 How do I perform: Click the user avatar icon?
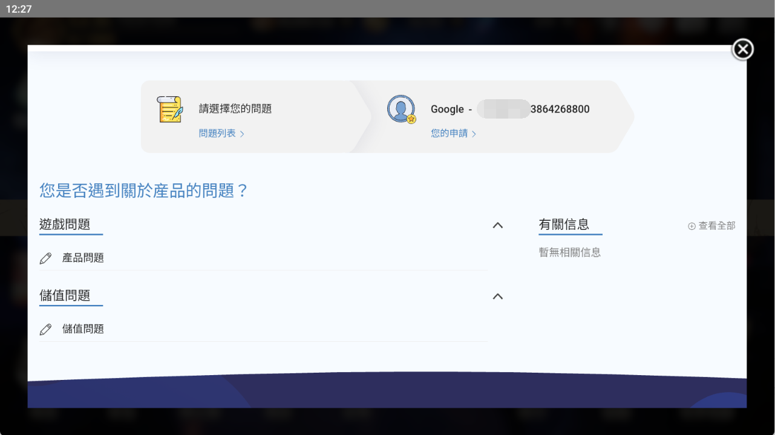click(x=401, y=110)
